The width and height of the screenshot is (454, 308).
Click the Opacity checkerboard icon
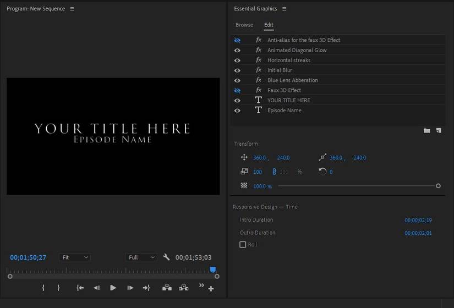click(244, 185)
